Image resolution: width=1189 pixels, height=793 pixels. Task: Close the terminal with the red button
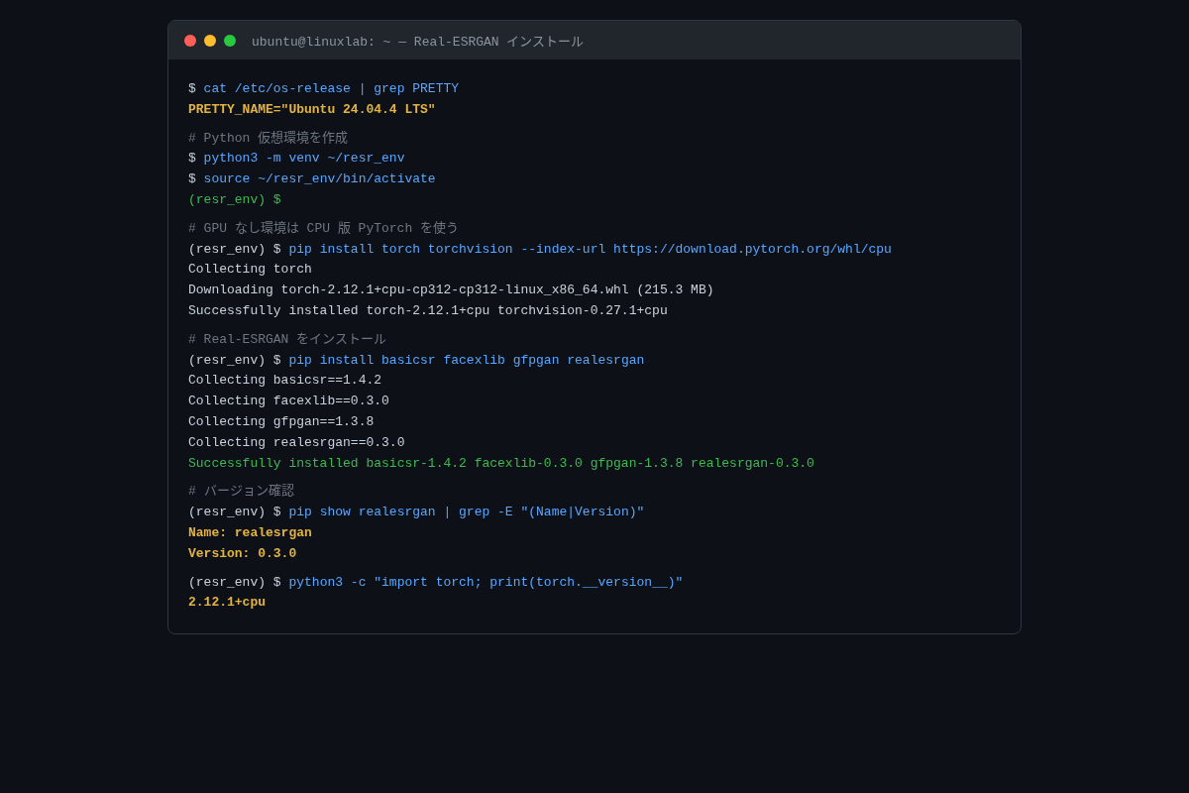(190, 41)
